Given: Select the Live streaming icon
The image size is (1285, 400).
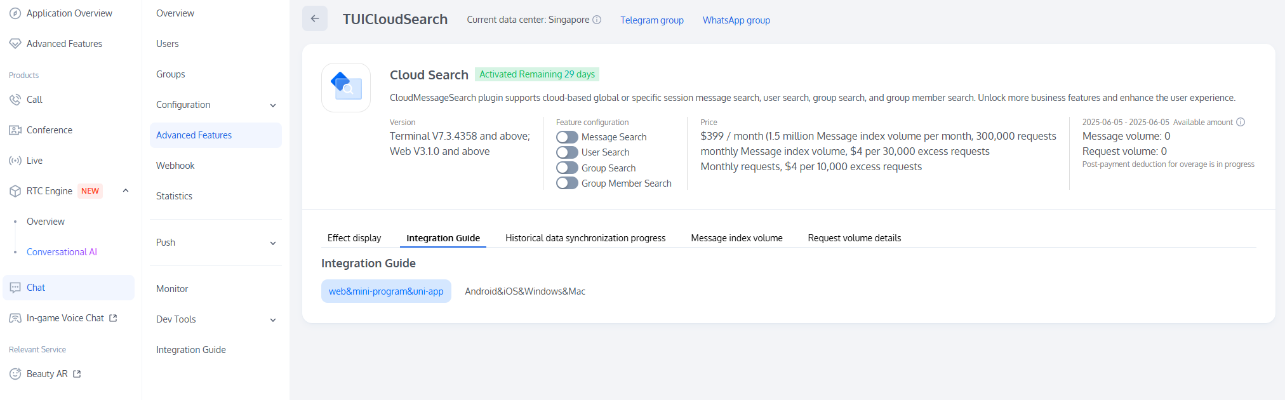Looking at the screenshot, I should (x=15, y=161).
